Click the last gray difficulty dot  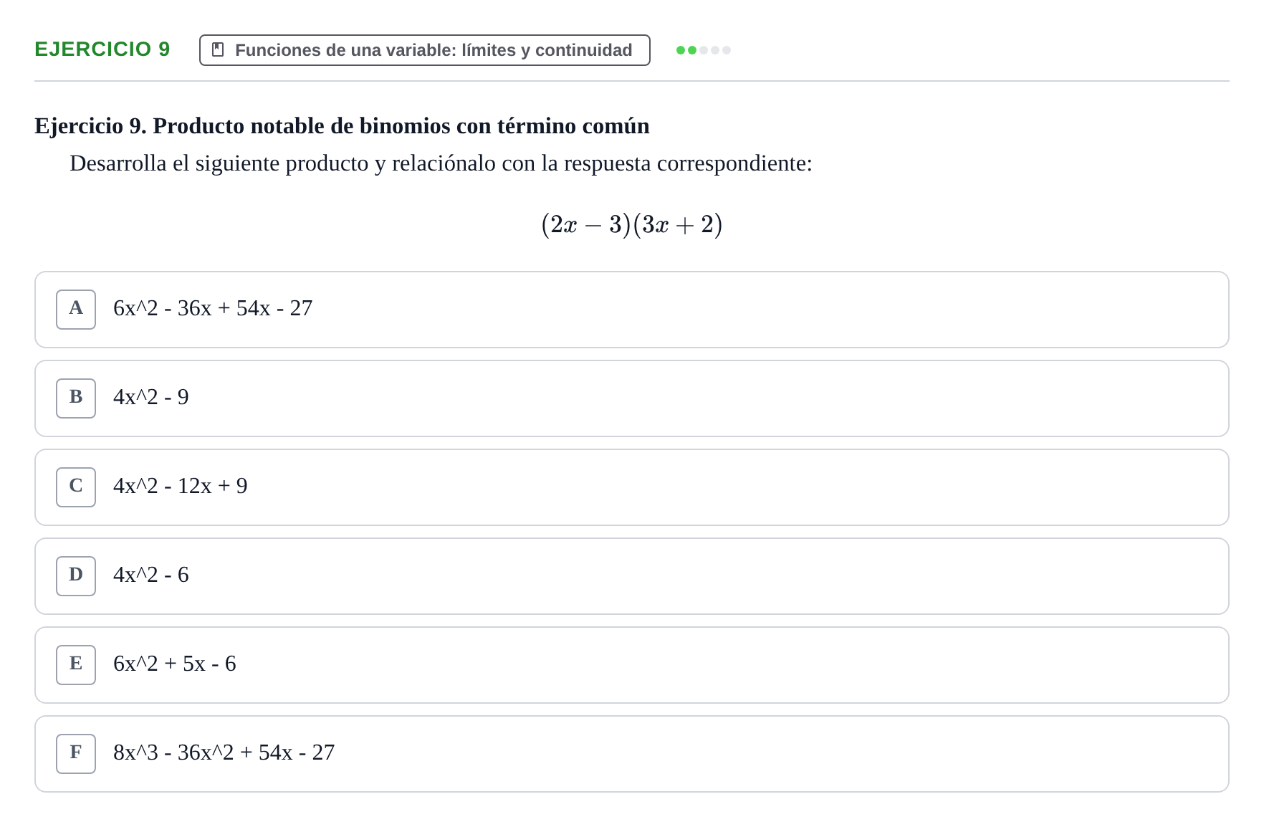pos(727,50)
